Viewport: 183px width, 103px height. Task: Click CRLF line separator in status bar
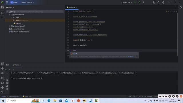135,96
